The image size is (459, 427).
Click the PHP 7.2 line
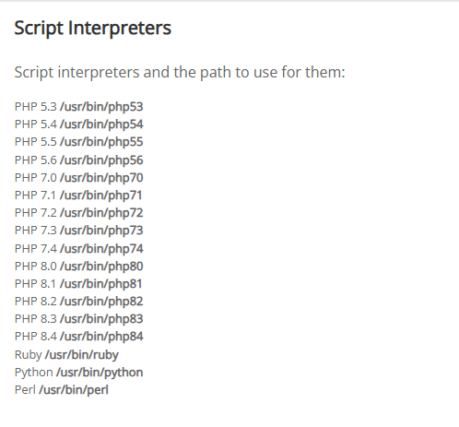(79, 213)
